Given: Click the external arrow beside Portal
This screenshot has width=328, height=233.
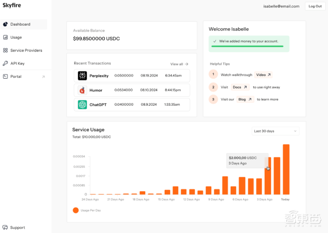Looking at the screenshot, I should pyautogui.click(x=44, y=77).
